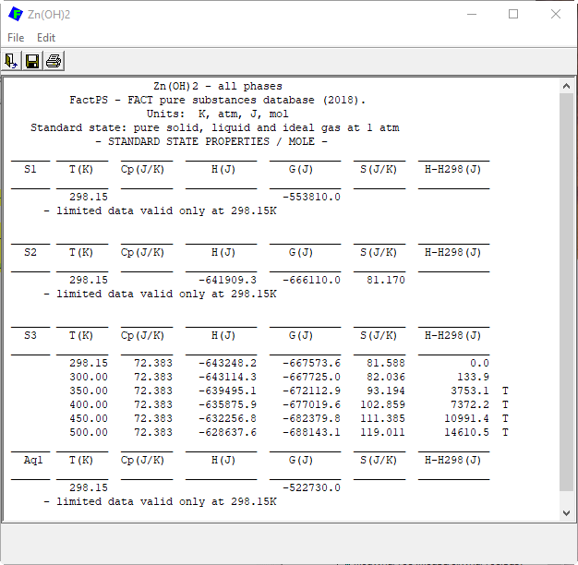Click the scroll up arrow

point(566,87)
